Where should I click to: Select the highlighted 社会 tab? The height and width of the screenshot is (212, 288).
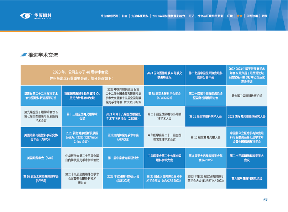[240, 16]
